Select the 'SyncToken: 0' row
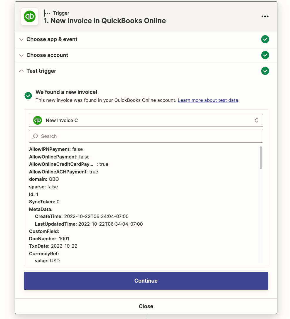This screenshot has height=319, width=290. pyautogui.click(x=44, y=202)
